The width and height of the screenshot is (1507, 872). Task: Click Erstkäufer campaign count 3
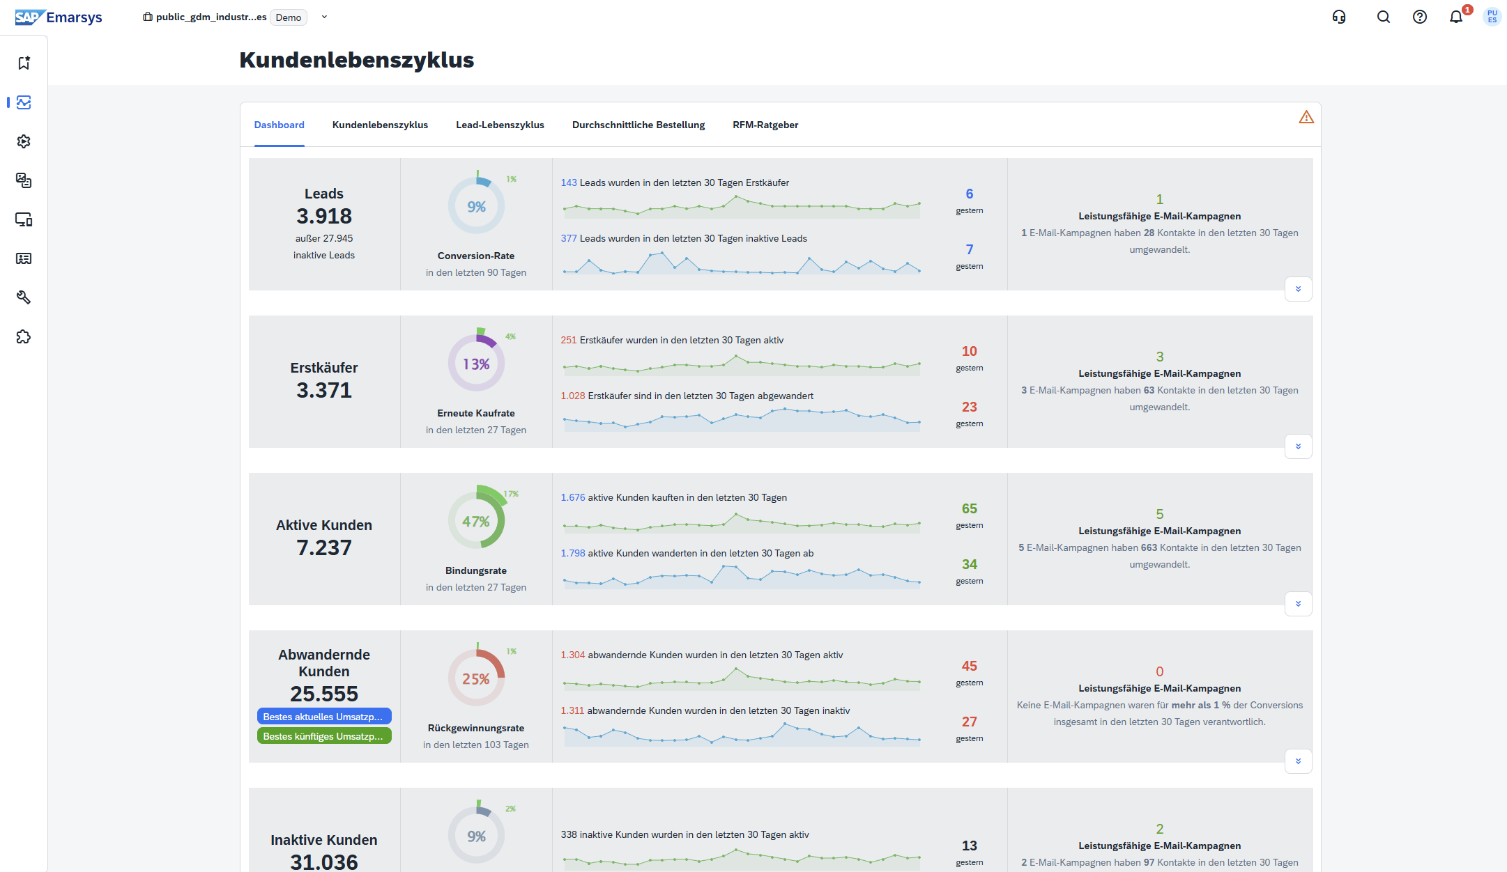point(1159,357)
